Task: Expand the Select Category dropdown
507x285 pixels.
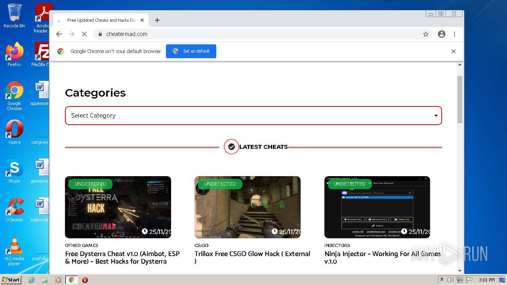Action: (253, 116)
